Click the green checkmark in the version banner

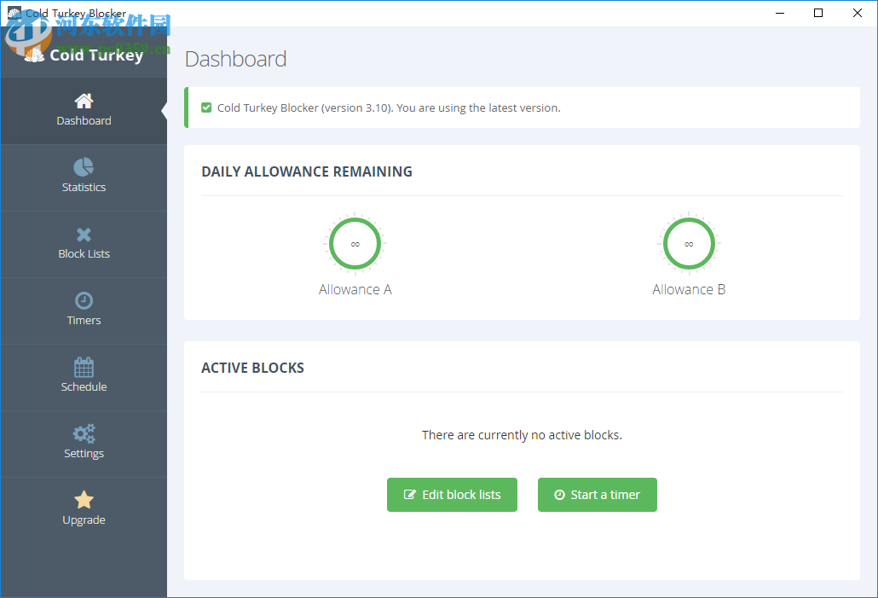click(x=205, y=107)
